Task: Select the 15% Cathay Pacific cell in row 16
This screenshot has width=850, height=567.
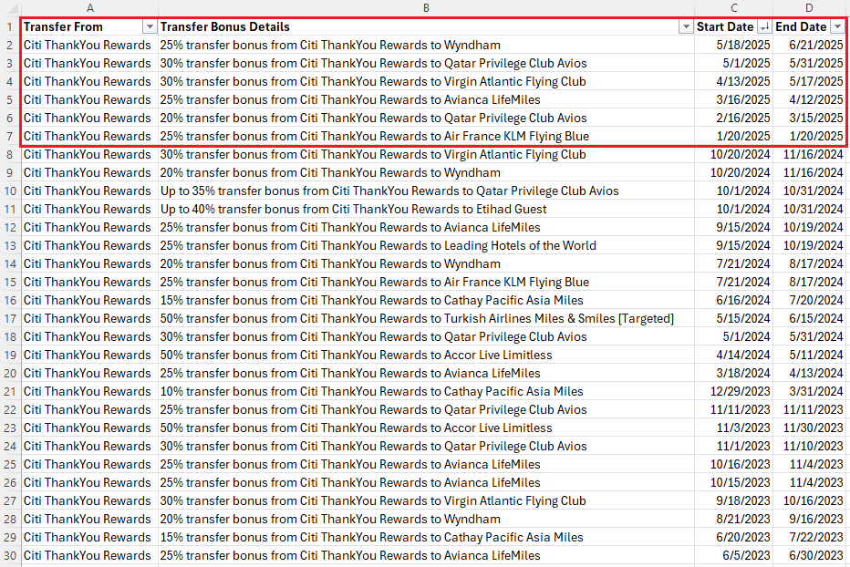Action: pos(426,300)
